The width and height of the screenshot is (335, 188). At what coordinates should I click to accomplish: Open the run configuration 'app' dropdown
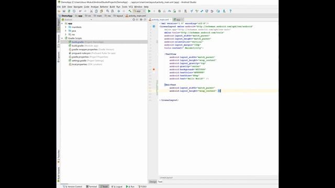pyautogui.click(x=139, y=11)
